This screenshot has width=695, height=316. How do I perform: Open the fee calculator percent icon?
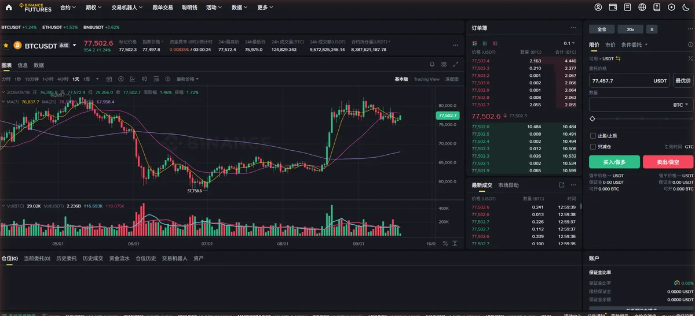click(690, 58)
